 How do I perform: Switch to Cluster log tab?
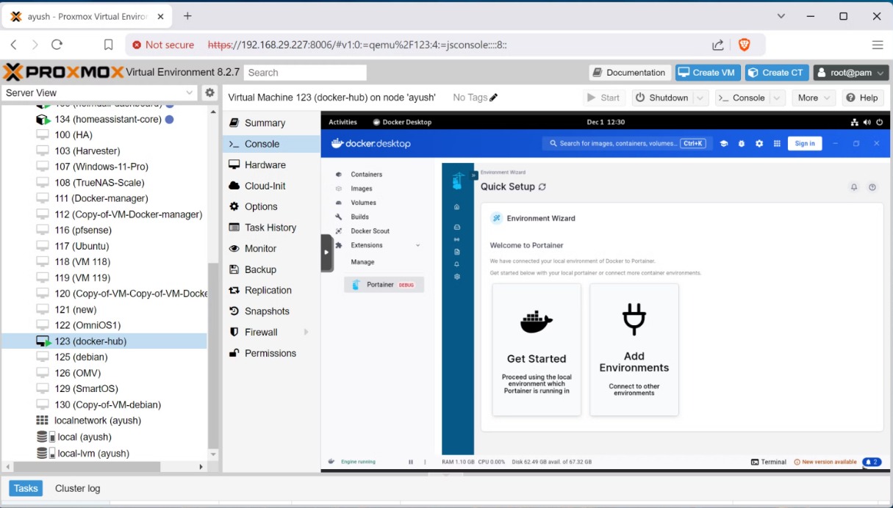tap(78, 488)
